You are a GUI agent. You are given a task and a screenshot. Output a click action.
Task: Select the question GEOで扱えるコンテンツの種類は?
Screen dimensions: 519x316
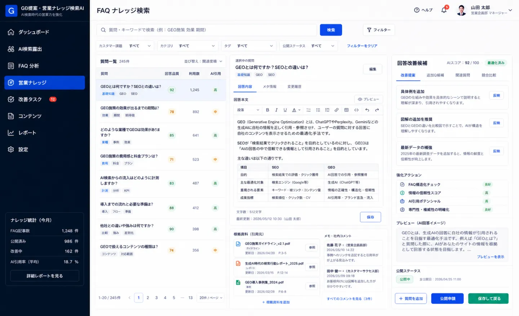pyautogui.click(x=161, y=250)
